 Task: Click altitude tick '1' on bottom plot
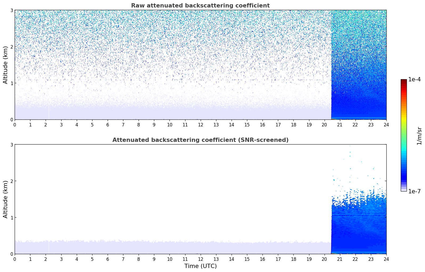pyautogui.click(x=11, y=218)
